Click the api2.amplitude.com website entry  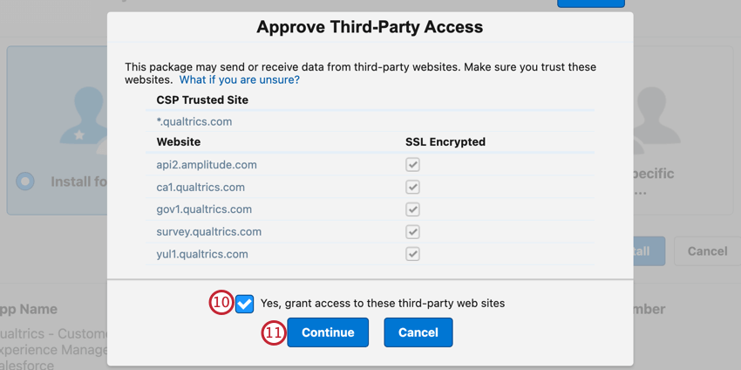pos(207,164)
